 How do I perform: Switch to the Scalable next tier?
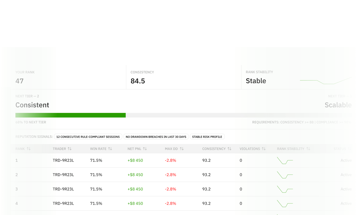click(x=338, y=105)
